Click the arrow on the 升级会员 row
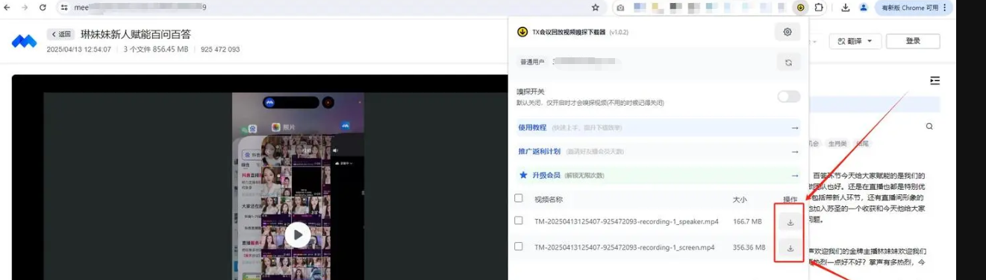Screen dimensions: 986x280 tap(795, 175)
